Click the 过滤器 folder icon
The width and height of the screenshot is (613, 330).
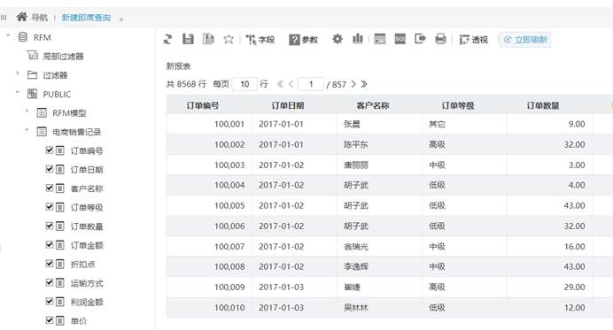pos(32,74)
